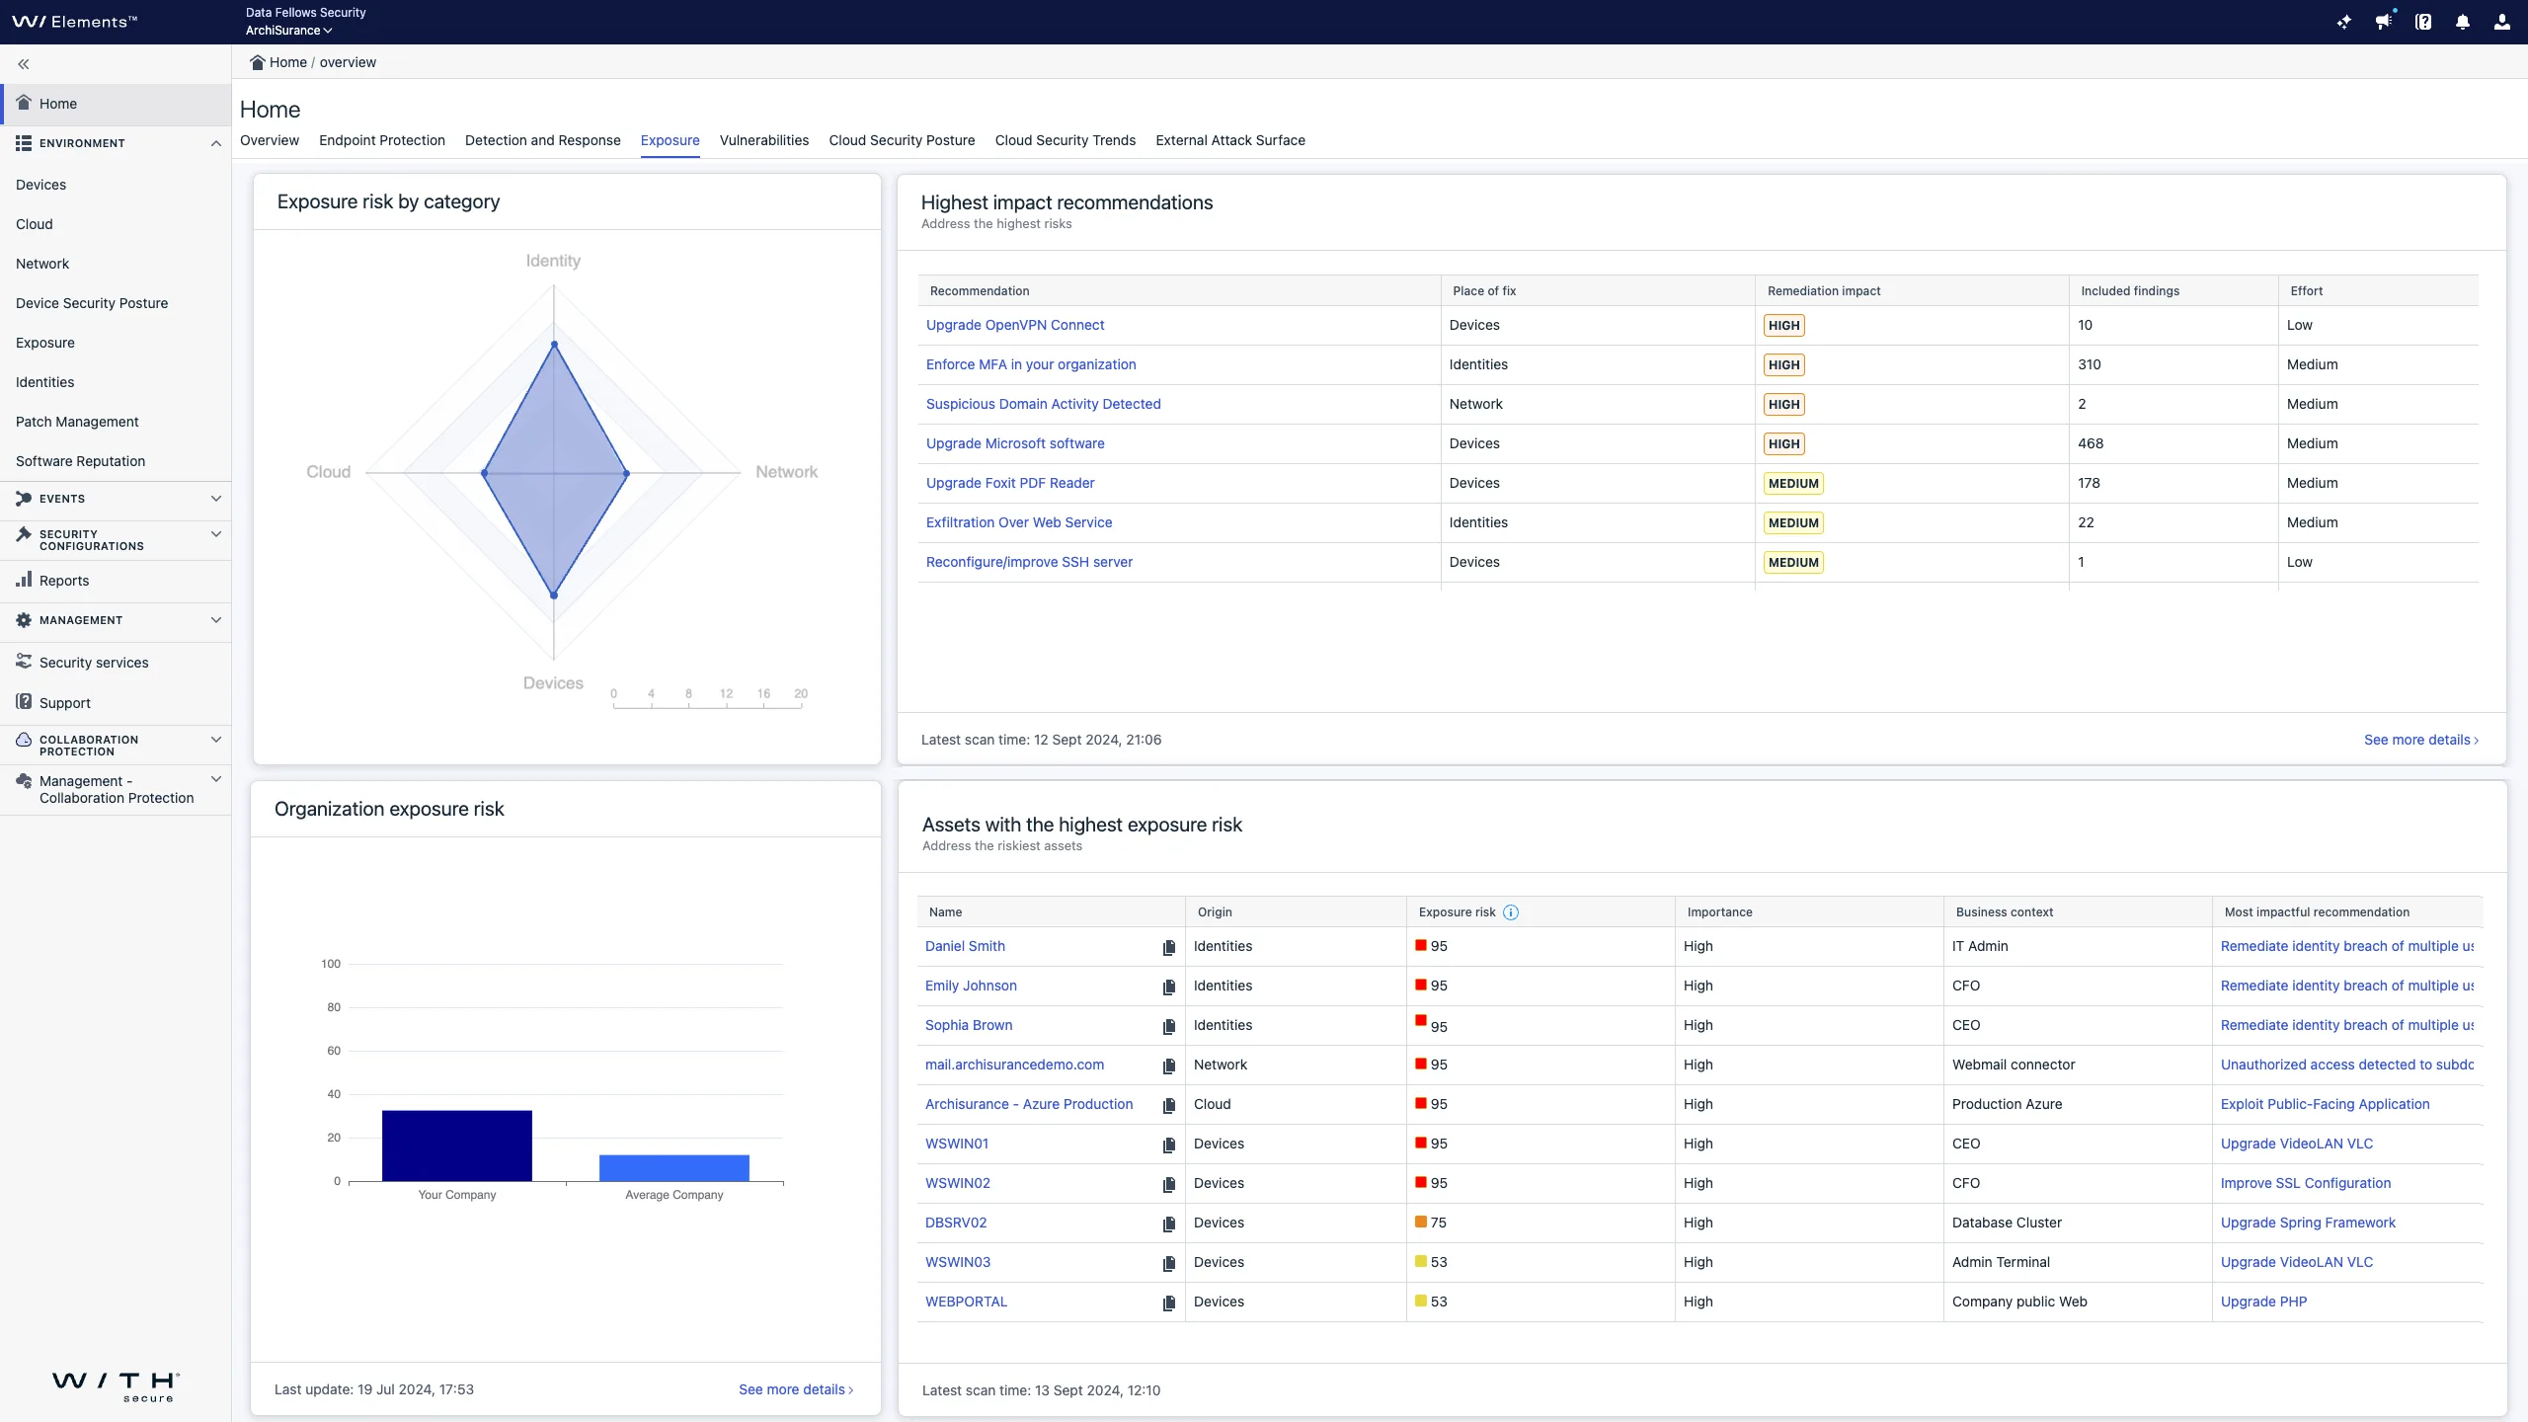Open the External Attack Surface tab
2528x1422 pixels.
[x=1229, y=140]
